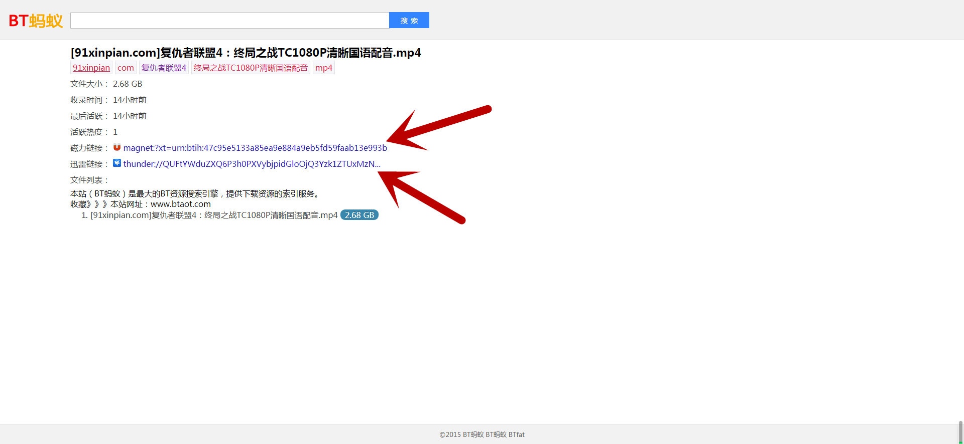Click the blue 搜索 search button
The height and width of the screenshot is (444, 964).
point(409,20)
